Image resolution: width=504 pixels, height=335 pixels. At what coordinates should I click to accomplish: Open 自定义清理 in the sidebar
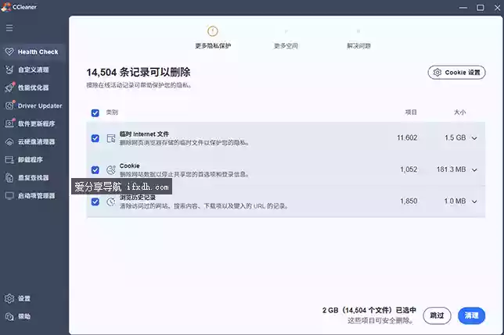coord(33,69)
